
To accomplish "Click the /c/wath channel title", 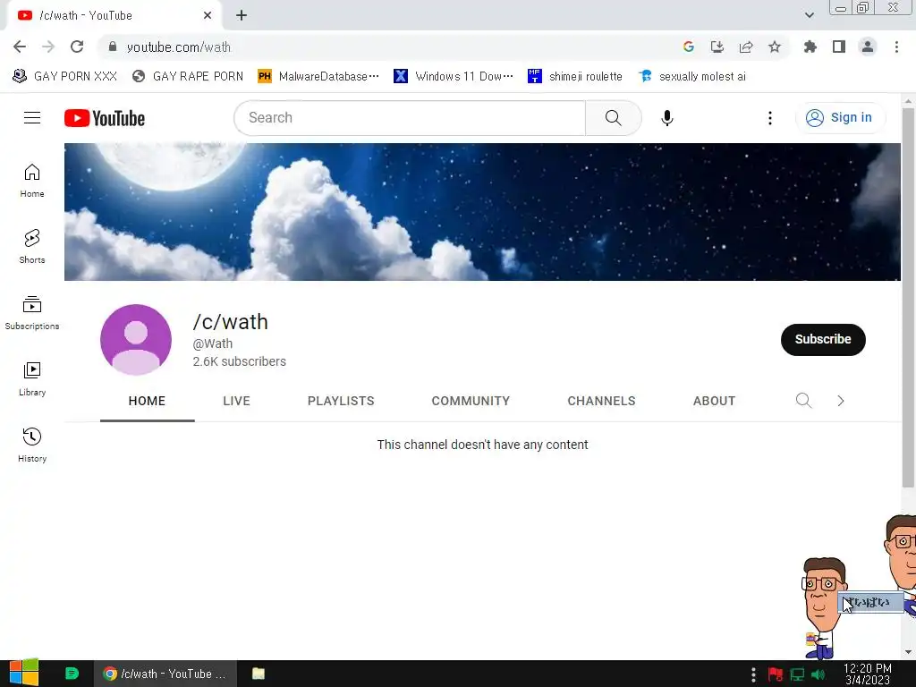I will (231, 322).
